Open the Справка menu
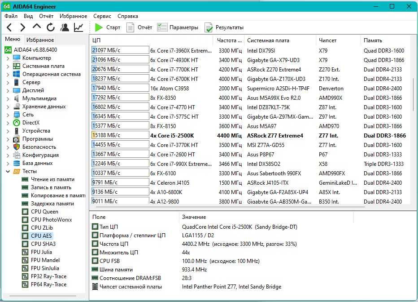This screenshot has height=302, width=418. coord(128,16)
